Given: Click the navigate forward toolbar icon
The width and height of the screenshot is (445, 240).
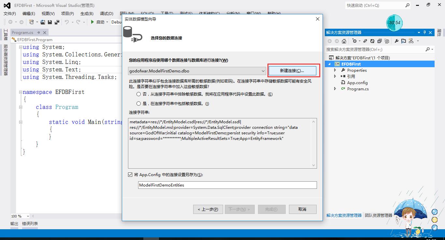Looking at the screenshot, I should (21, 22).
